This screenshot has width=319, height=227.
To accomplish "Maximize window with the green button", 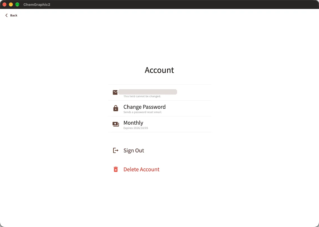I will click(17, 4).
